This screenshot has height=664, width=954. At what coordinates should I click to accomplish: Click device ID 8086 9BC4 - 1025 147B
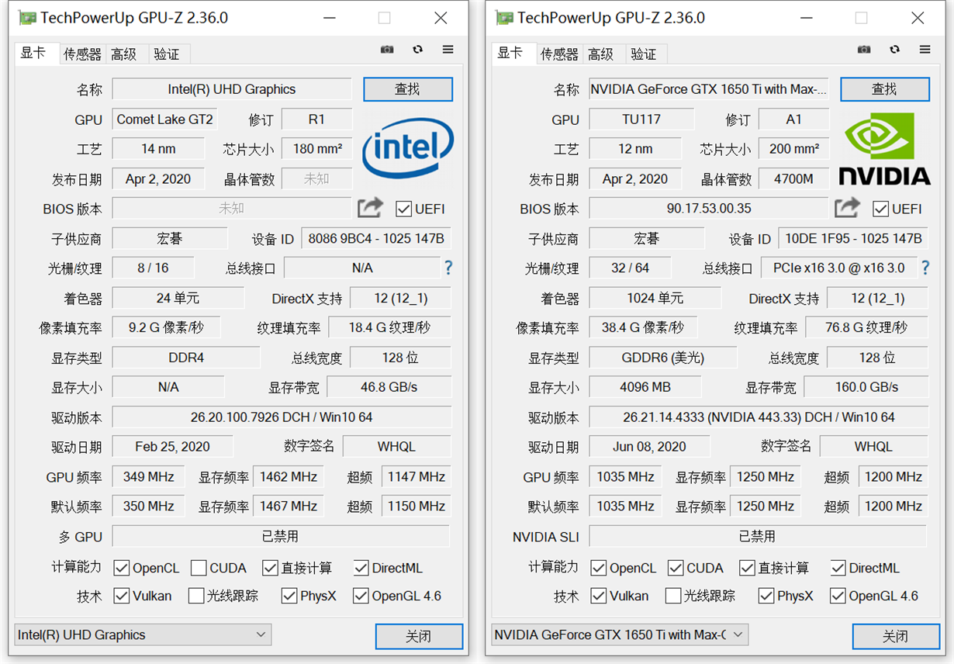click(x=376, y=238)
